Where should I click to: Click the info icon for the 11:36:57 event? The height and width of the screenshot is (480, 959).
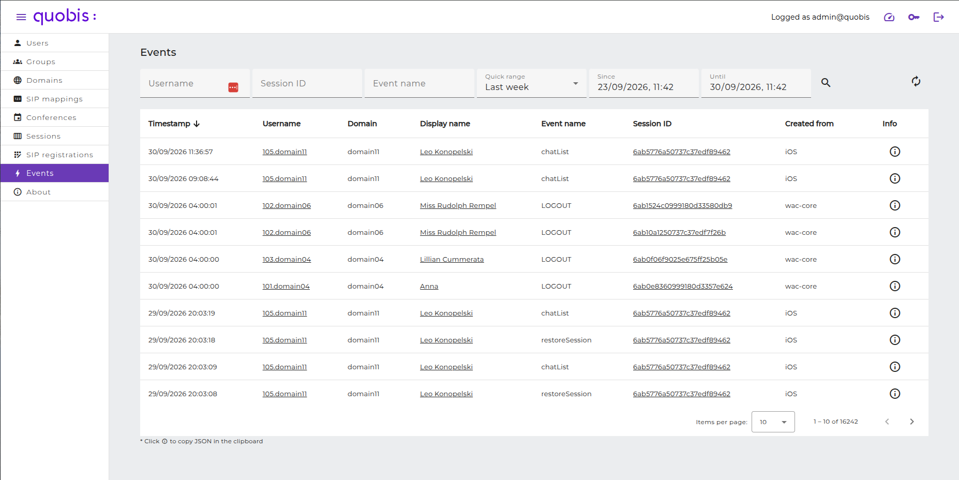point(895,152)
